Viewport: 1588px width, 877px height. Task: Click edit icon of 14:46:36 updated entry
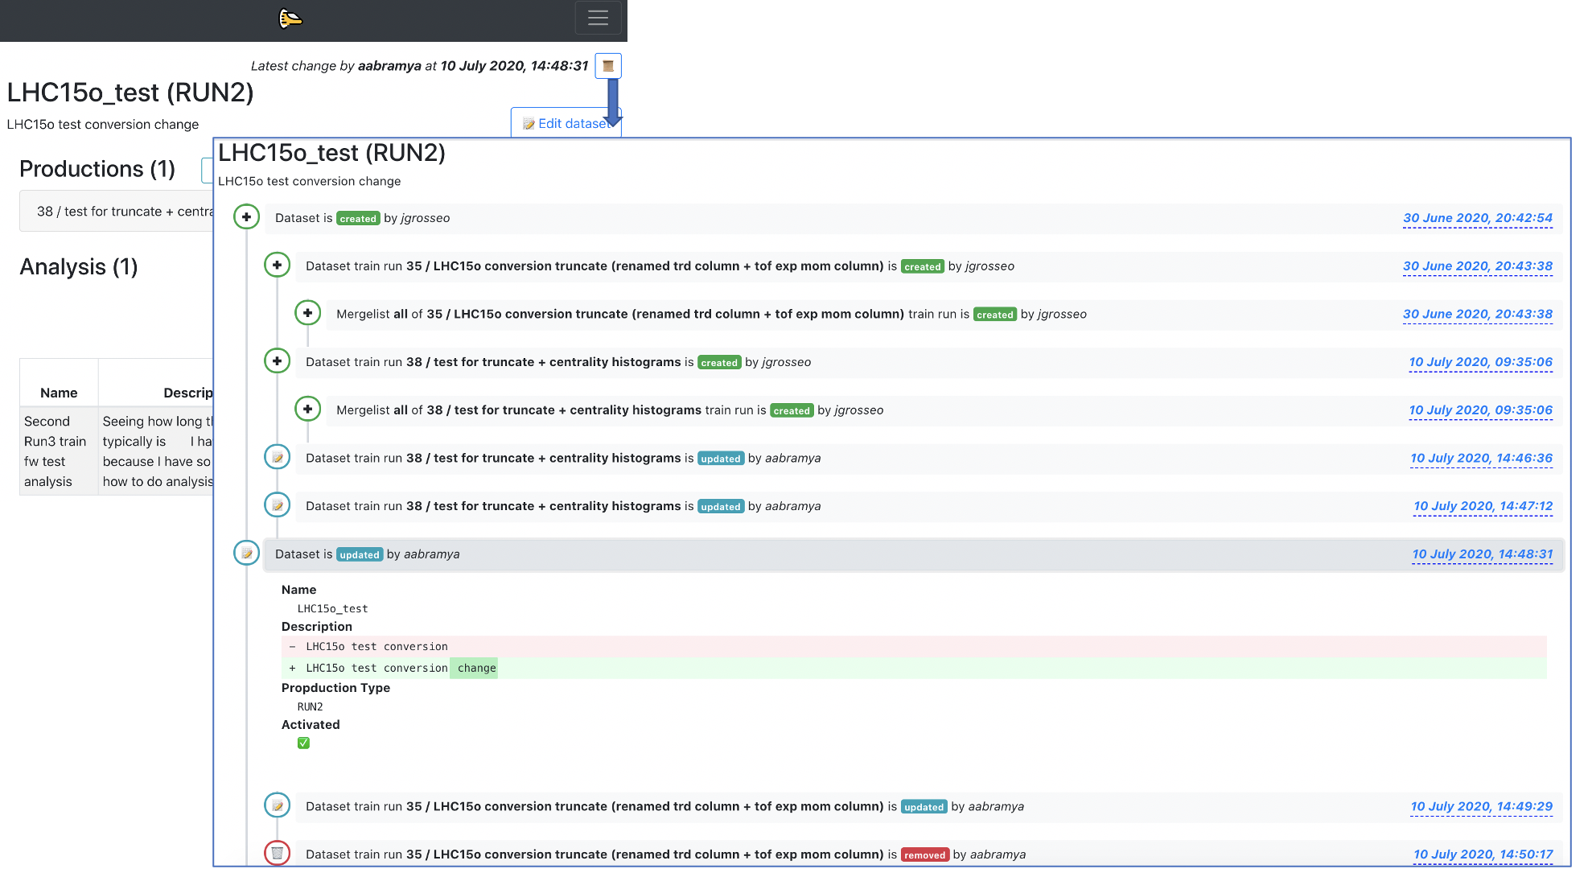[277, 458]
